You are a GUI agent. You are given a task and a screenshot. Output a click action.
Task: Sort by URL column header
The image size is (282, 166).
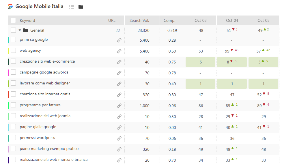[112, 20]
